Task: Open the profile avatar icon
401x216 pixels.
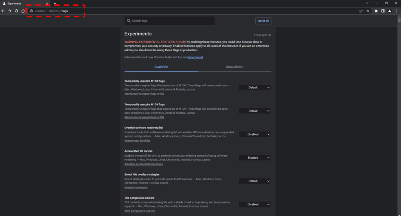Action: (x=390, y=11)
